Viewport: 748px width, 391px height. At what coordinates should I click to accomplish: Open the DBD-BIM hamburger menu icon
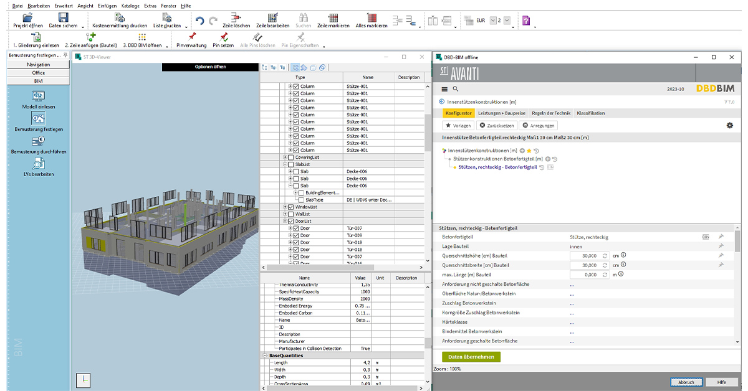point(444,89)
